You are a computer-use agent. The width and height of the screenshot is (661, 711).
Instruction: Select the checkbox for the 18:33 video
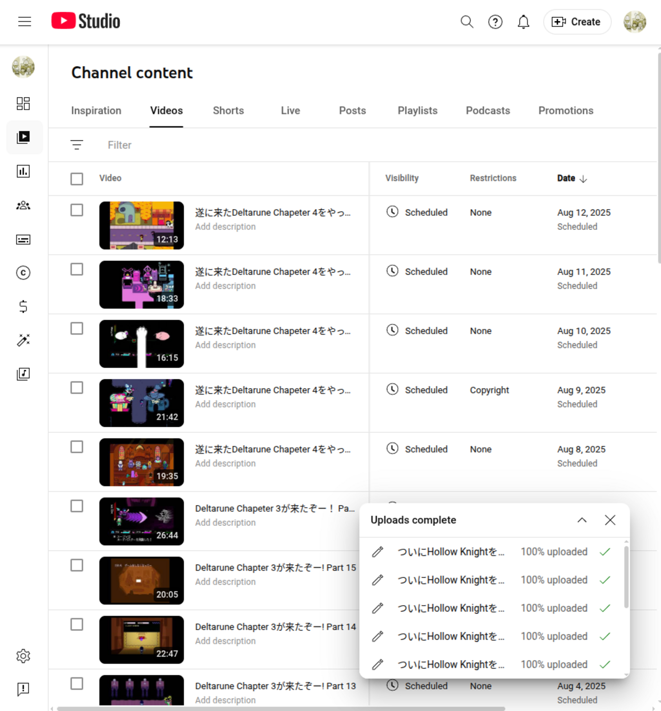click(x=77, y=270)
